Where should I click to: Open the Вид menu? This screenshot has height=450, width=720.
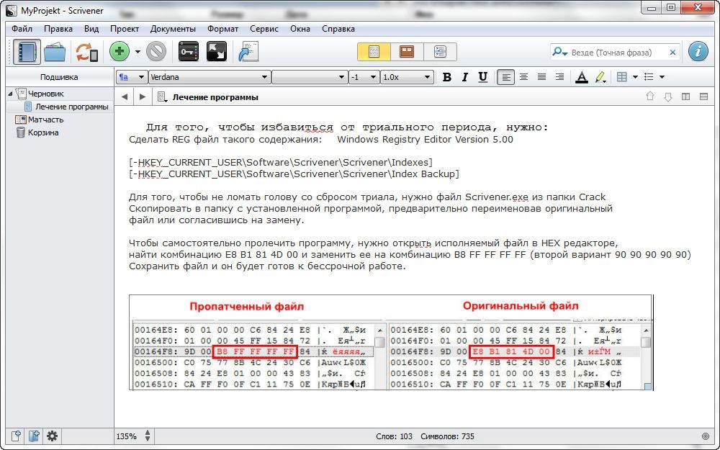click(91, 29)
